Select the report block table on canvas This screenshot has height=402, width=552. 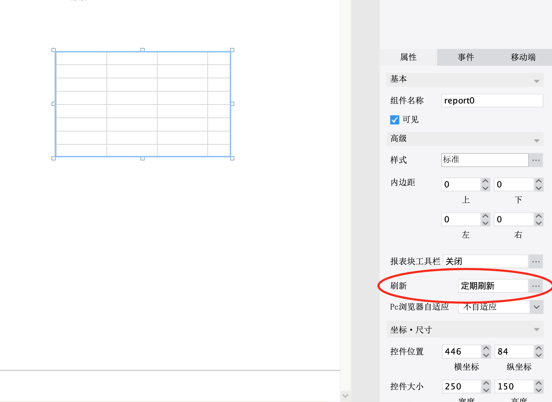pos(143,104)
